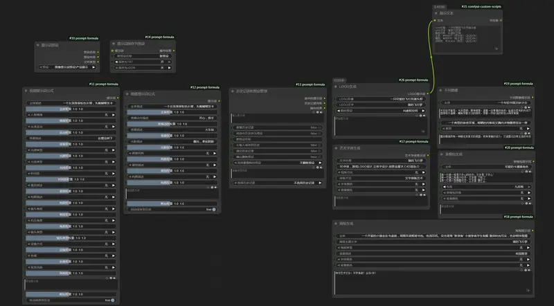Collapse the 视频提示词公式 node via its title dot
Image resolution: width=554 pixels, height=306 pixels.
26,91
